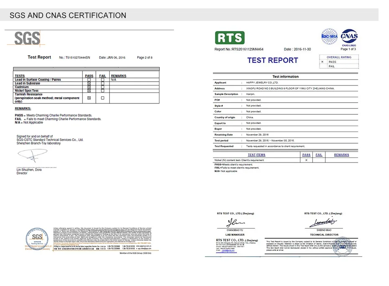Click the SGS AND CNAS CERTIFICATION heading
The width and height of the screenshot is (389, 286).
68,15
